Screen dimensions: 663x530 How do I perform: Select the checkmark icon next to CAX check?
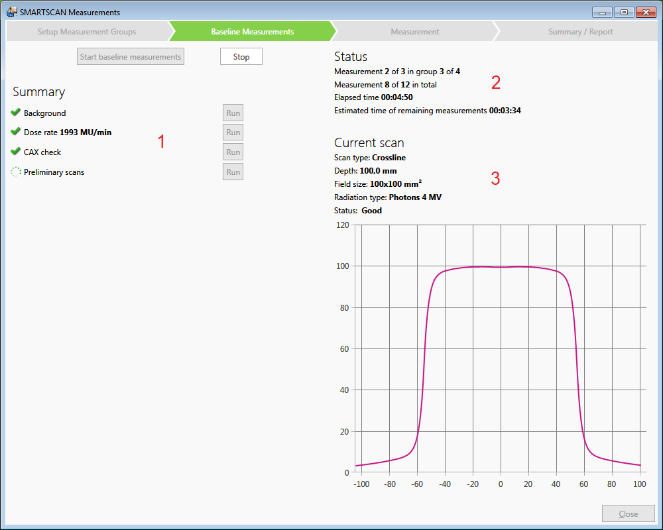15,152
